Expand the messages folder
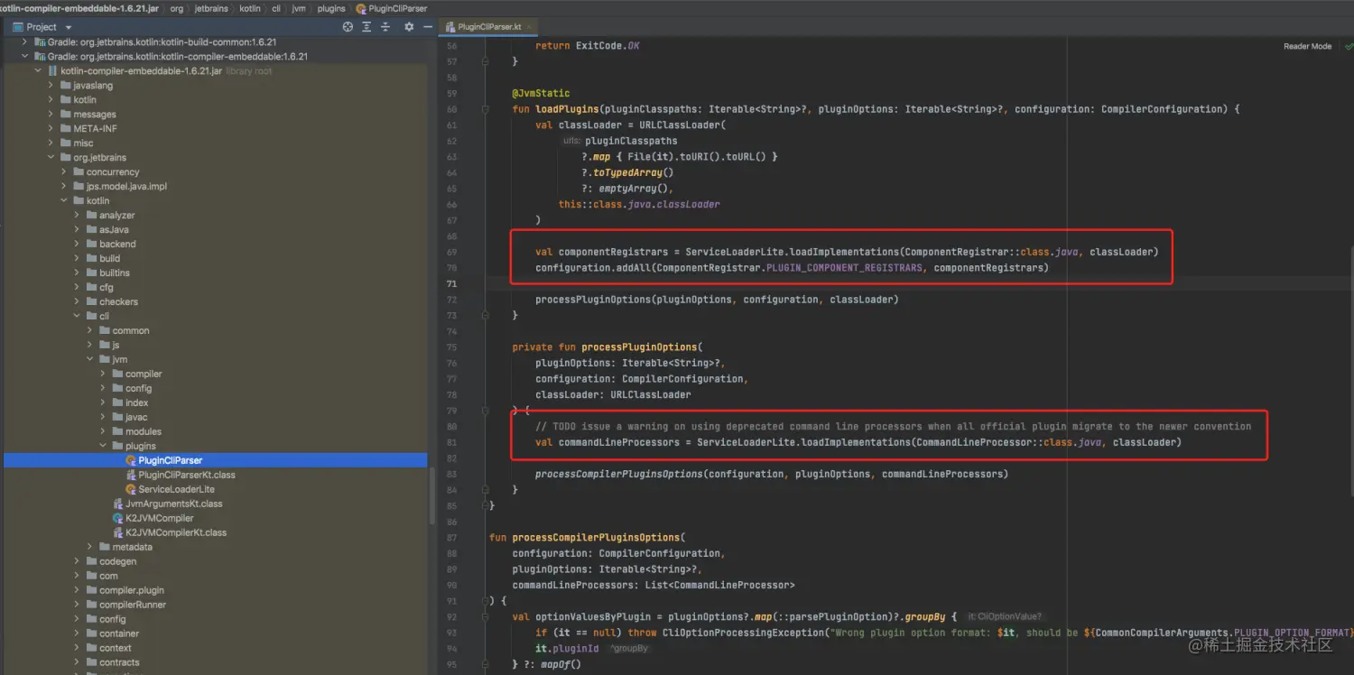Screen dimensions: 1354x675 [x=51, y=114]
